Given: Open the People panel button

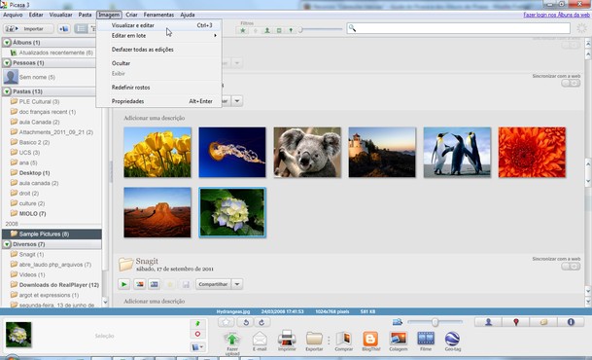Looking at the screenshot, I should [x=488, y=322].
